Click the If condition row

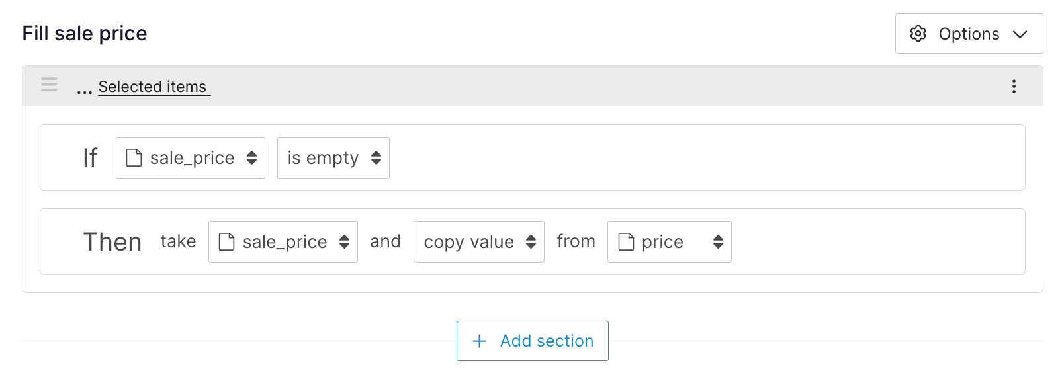click(662, 158)
